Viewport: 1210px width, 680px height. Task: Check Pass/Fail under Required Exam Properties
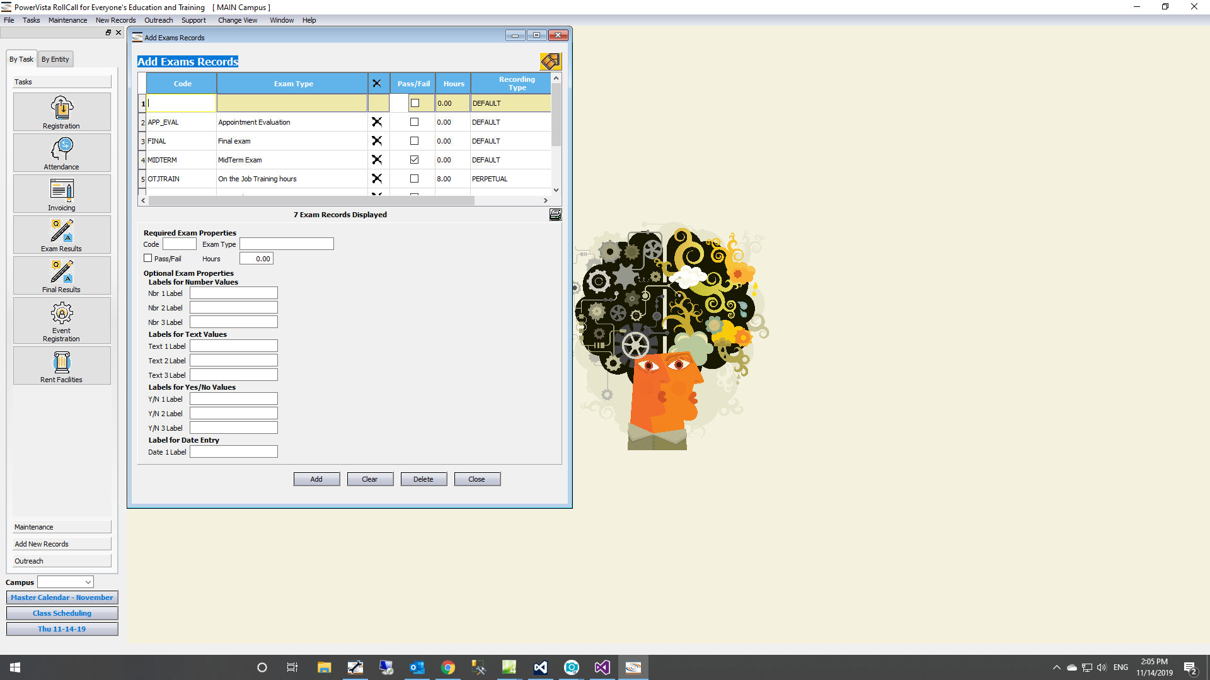[148, 258]
